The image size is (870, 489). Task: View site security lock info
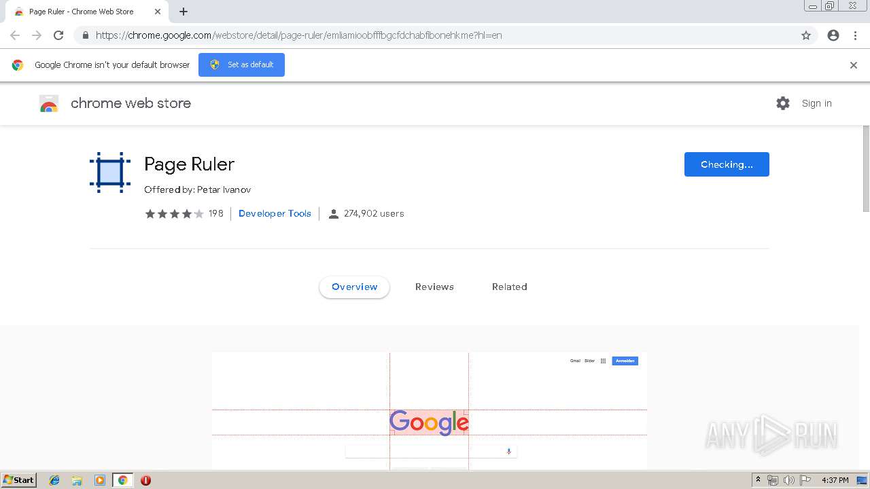pos(85,35)
